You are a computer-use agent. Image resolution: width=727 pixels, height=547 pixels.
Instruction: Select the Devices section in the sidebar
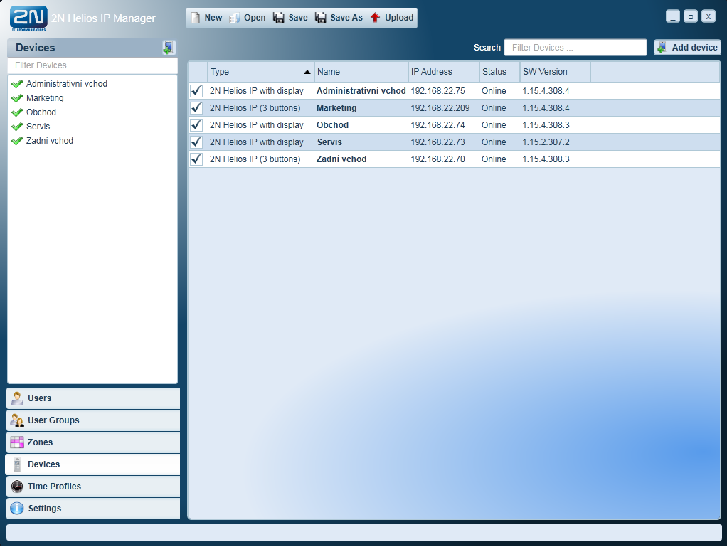pos(92,464)
